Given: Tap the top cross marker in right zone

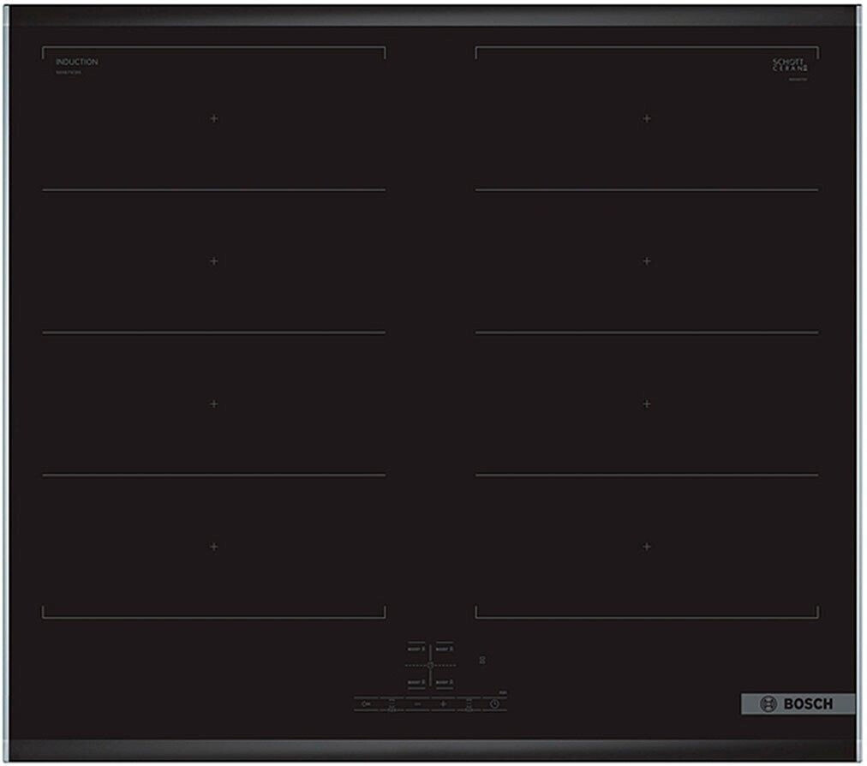Looking at the screenshot, I should [647, 118].
